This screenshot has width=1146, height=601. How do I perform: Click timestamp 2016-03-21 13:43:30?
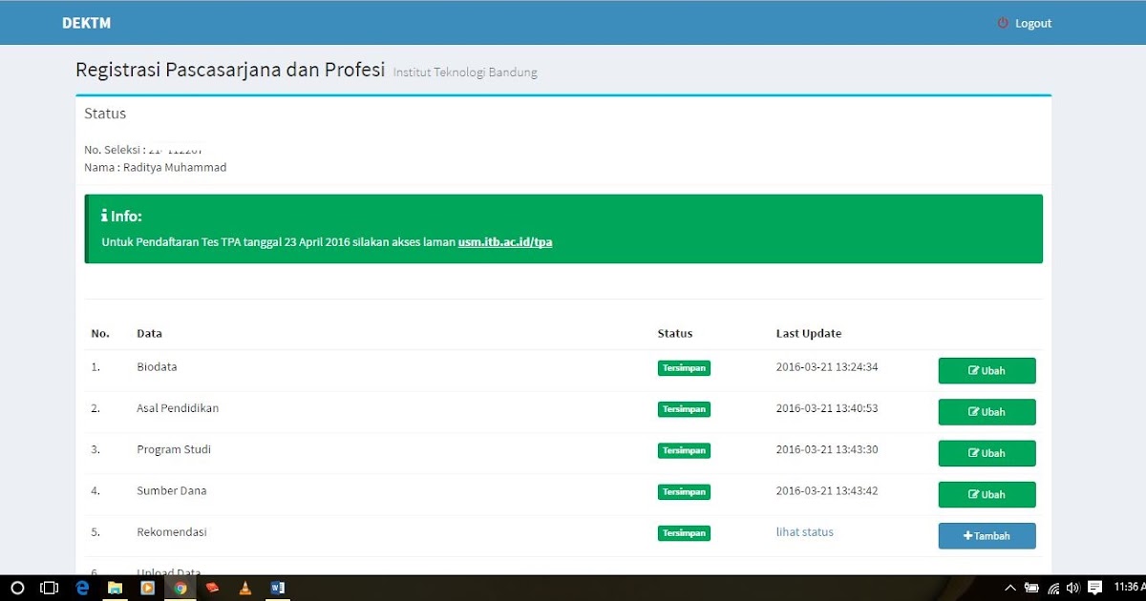[x=827, y=449]
